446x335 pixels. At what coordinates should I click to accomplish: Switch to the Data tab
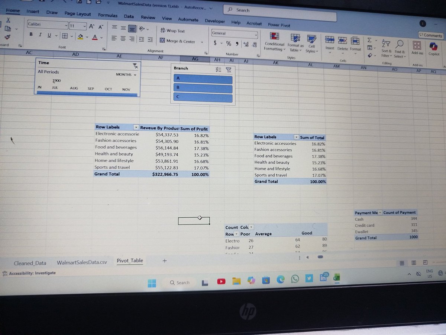pyautogui.click(x=129, y=16)
